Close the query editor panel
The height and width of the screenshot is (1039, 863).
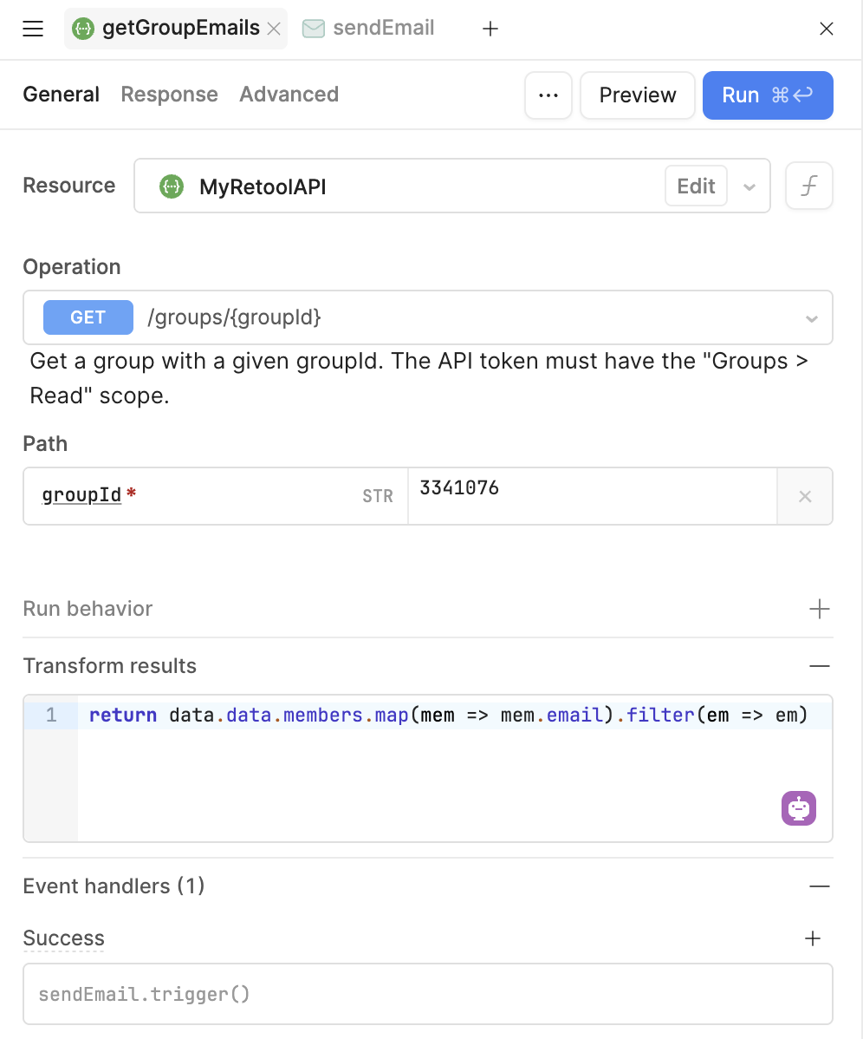pos(827,29)
